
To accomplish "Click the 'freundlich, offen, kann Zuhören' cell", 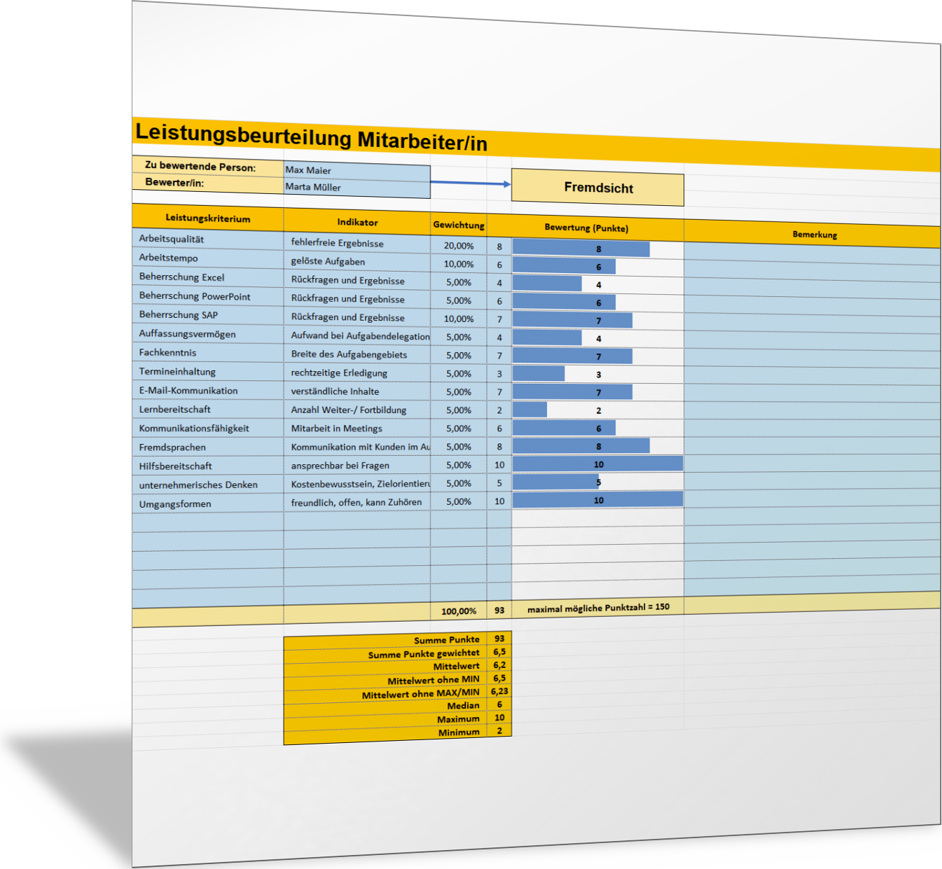I will [x=357, y=502].
